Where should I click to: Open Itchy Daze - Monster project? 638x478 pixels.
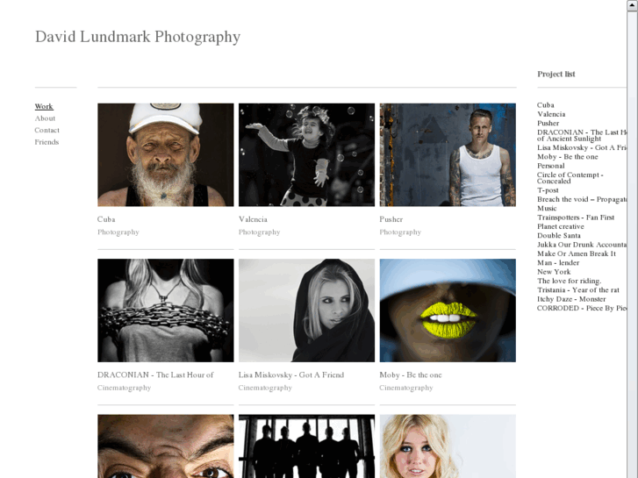pyautogui.click(x=571, y=299)
